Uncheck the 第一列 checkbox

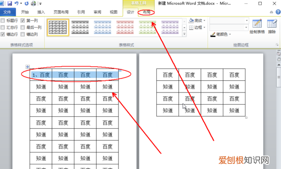pyautogui.click(x=22, y=21)
